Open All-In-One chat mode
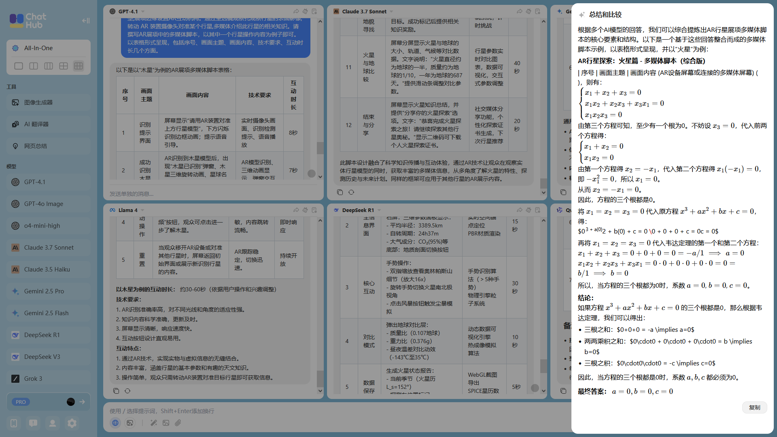 [49, 48]
